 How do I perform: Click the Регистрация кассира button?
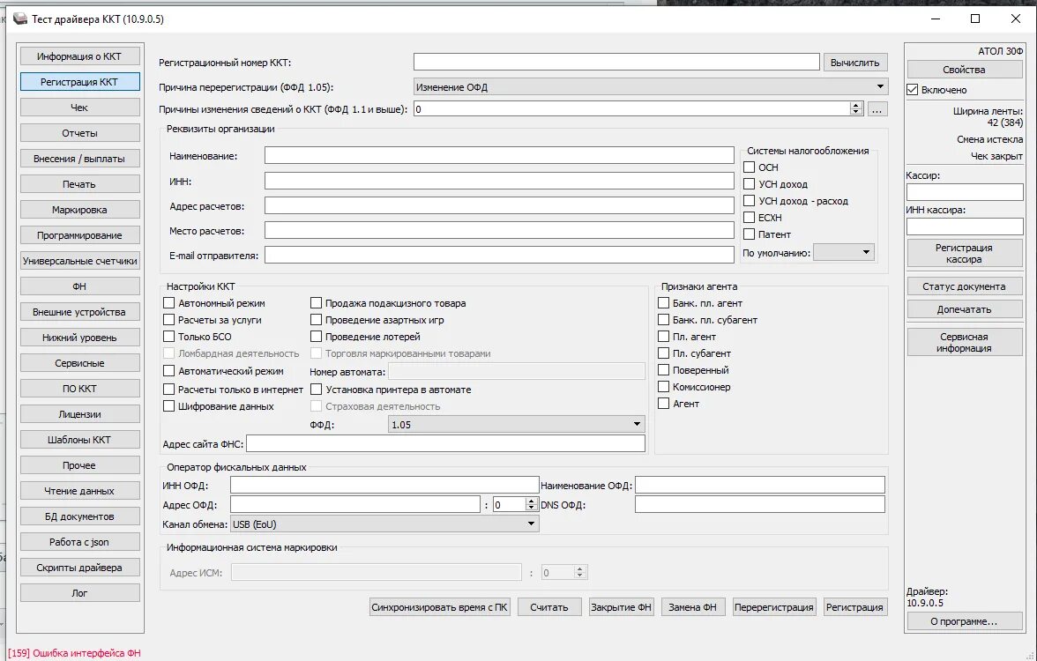965,253
